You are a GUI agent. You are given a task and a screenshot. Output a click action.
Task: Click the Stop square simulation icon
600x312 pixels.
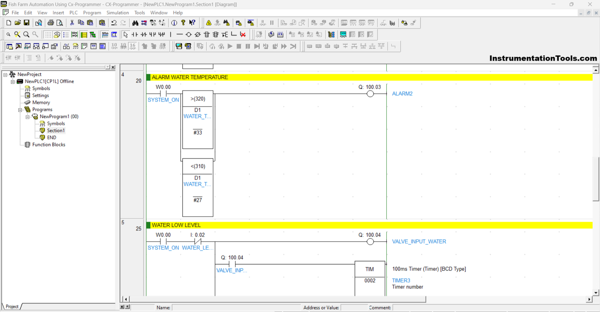point(239,46)
